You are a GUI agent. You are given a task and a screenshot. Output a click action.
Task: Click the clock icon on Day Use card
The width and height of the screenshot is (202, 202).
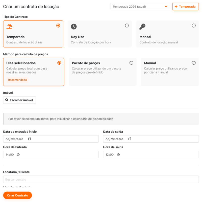pyautogui.click(x=74, y=27)
